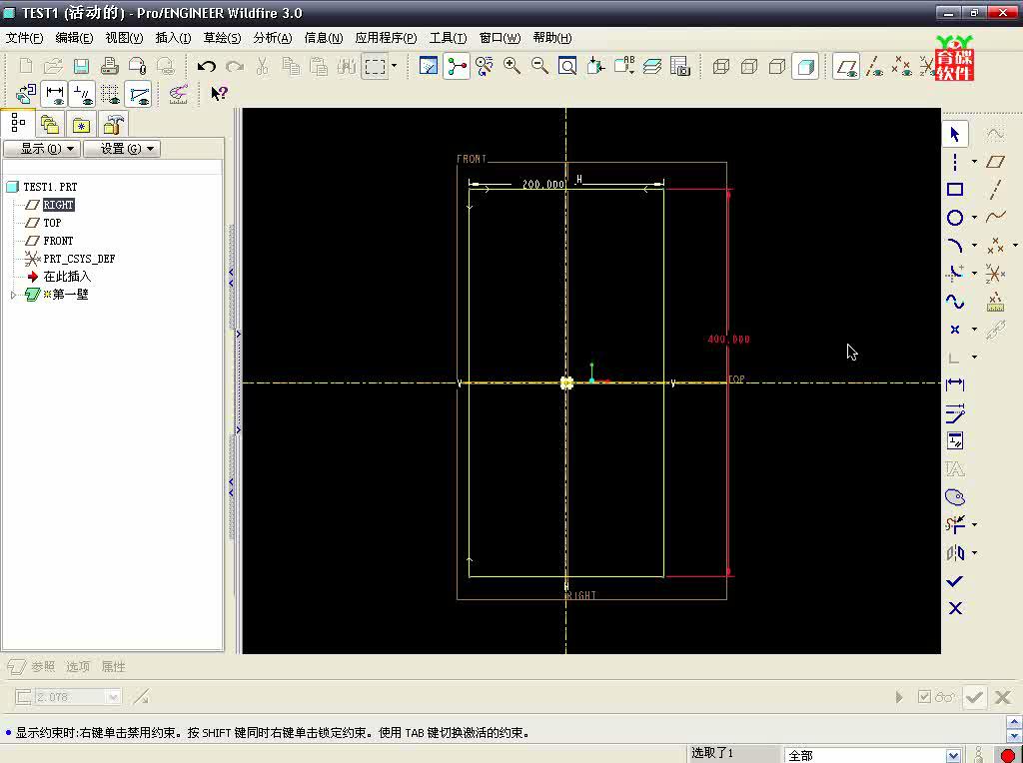Open the 显示(O) dropdown in model tree

(x=42, y=149)
